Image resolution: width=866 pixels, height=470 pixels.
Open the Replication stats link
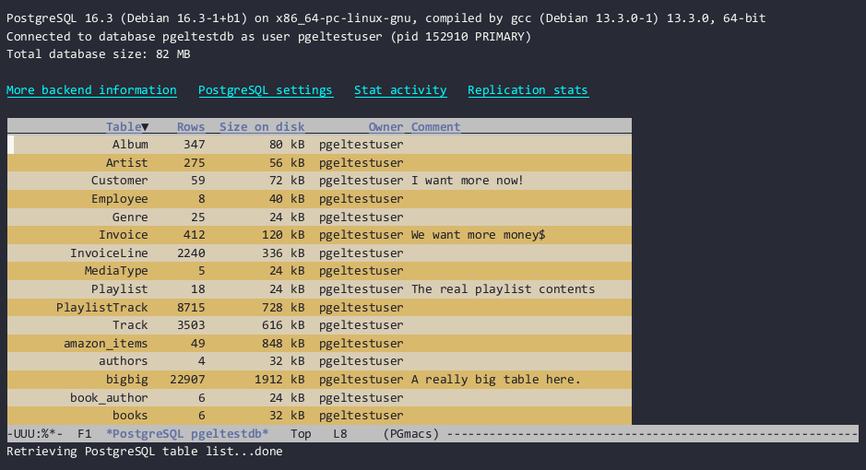(x=528, y=90)
